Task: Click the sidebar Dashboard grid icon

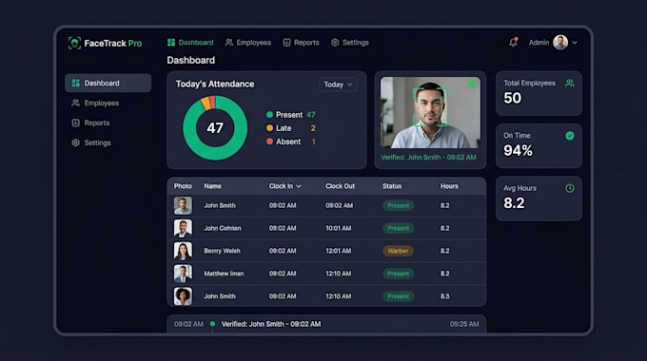Action: [75, 83]
